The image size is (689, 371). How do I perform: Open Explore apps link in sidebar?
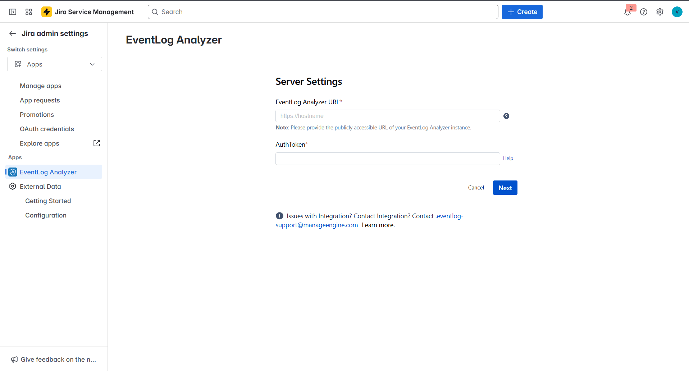pos(40,143)
